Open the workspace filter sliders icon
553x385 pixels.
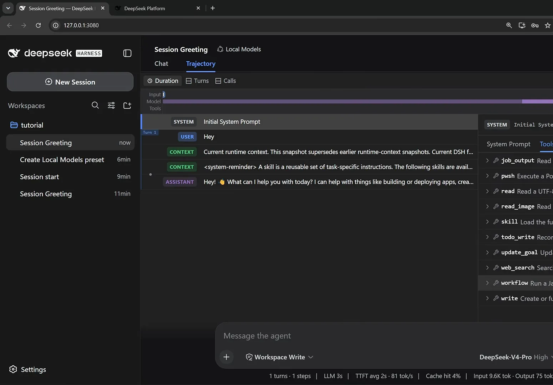tap(111, 105)
